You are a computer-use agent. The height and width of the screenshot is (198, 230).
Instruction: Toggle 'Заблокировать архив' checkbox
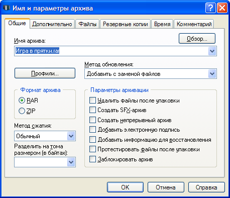pos(92,159)
